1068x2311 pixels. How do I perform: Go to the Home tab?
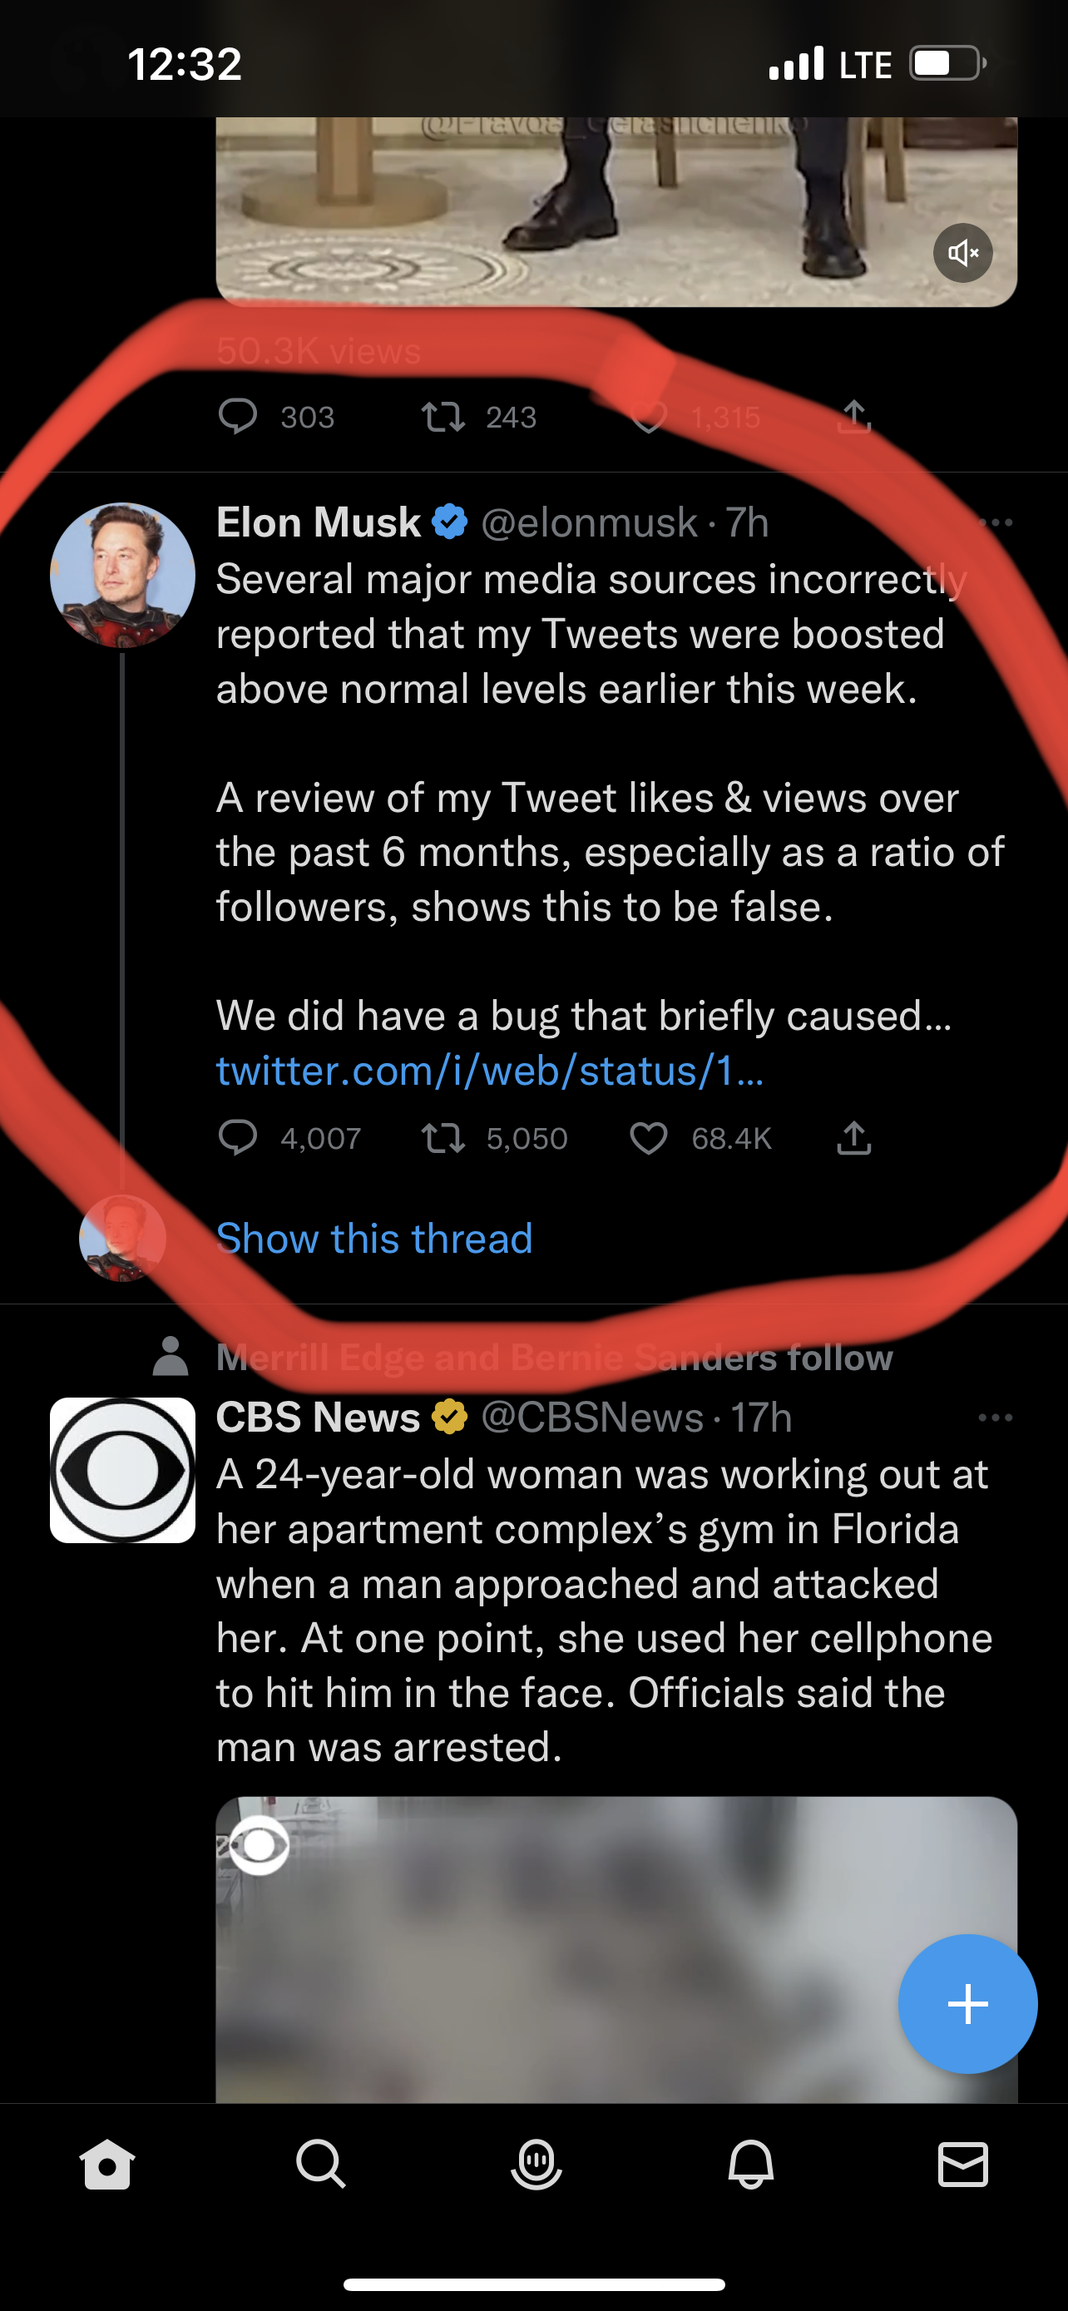coord(107,2165)
